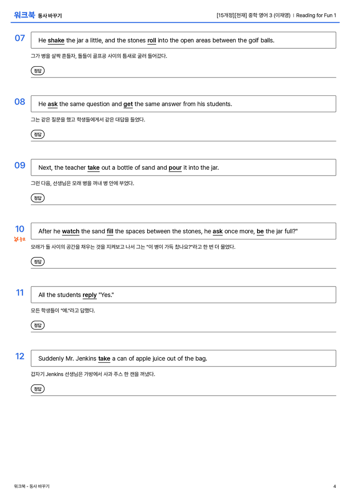Click the footer text 워크북 - 동사 바꾸기
This screenshot has width=350, height=496.
pyautogui.click(x=31, y=486)
